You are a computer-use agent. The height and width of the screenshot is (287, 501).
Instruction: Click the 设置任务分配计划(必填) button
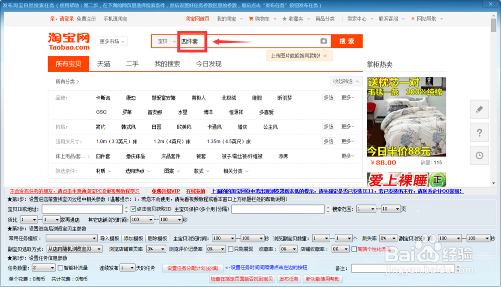point(193,268)
